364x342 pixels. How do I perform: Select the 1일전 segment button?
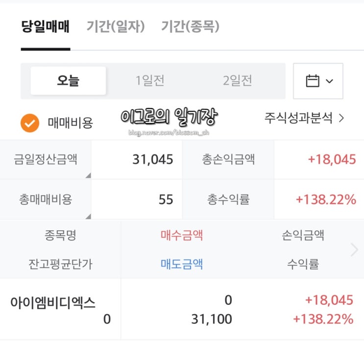click(150, 81)
